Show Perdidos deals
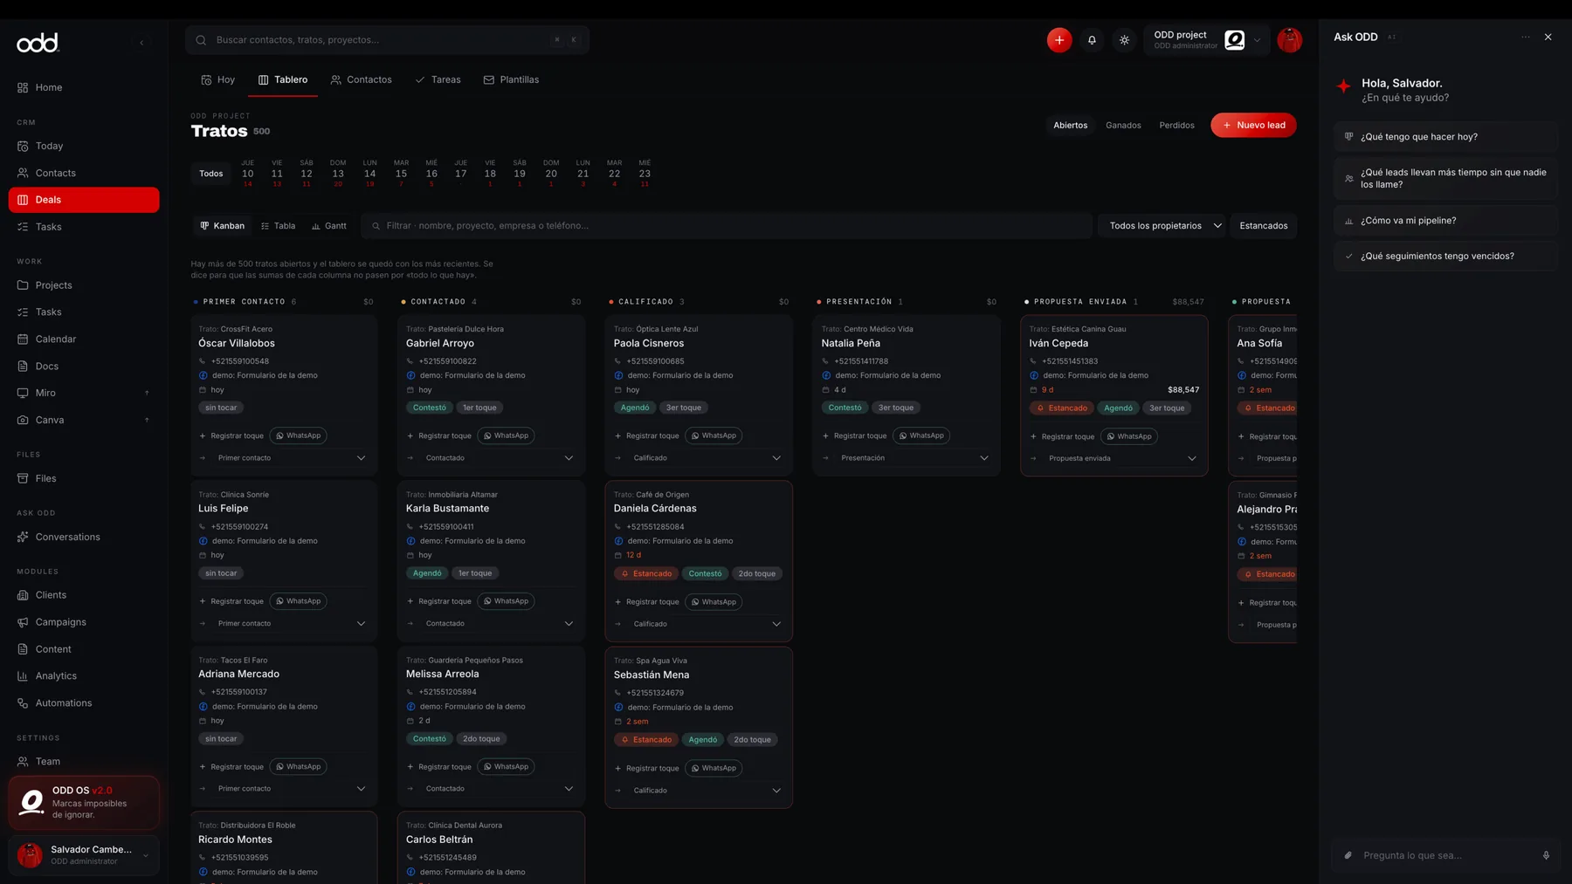Viewport: 1572px width, 884px height. [1176, 125]
